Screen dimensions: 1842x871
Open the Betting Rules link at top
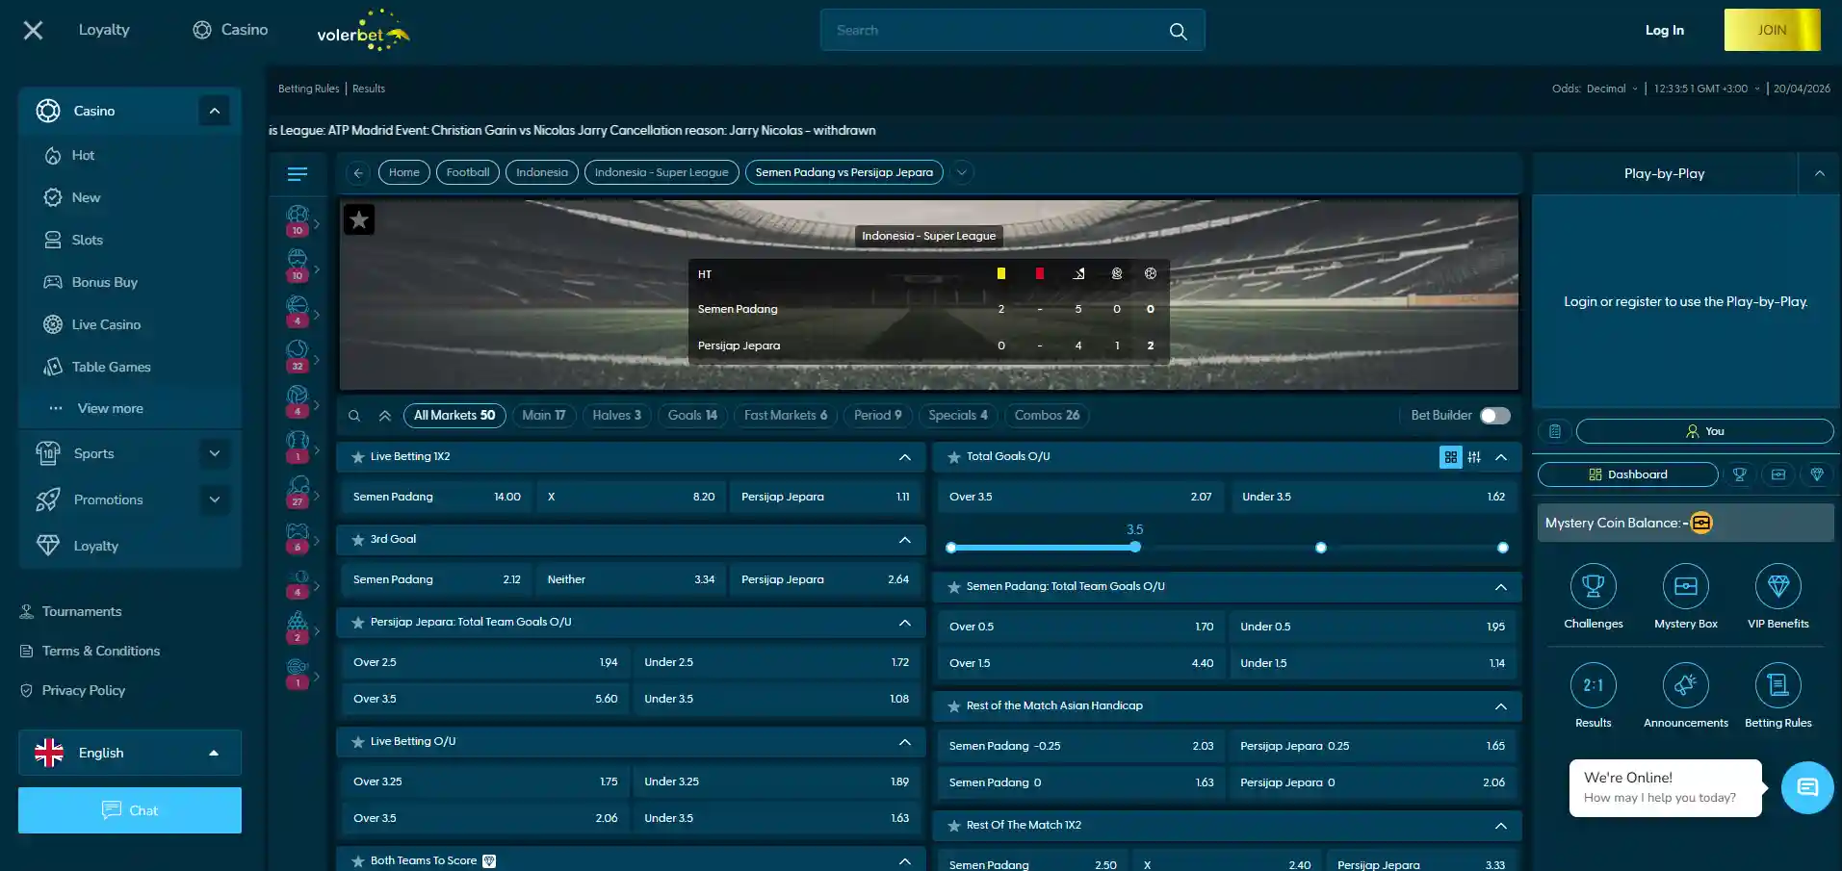point(308,89)
